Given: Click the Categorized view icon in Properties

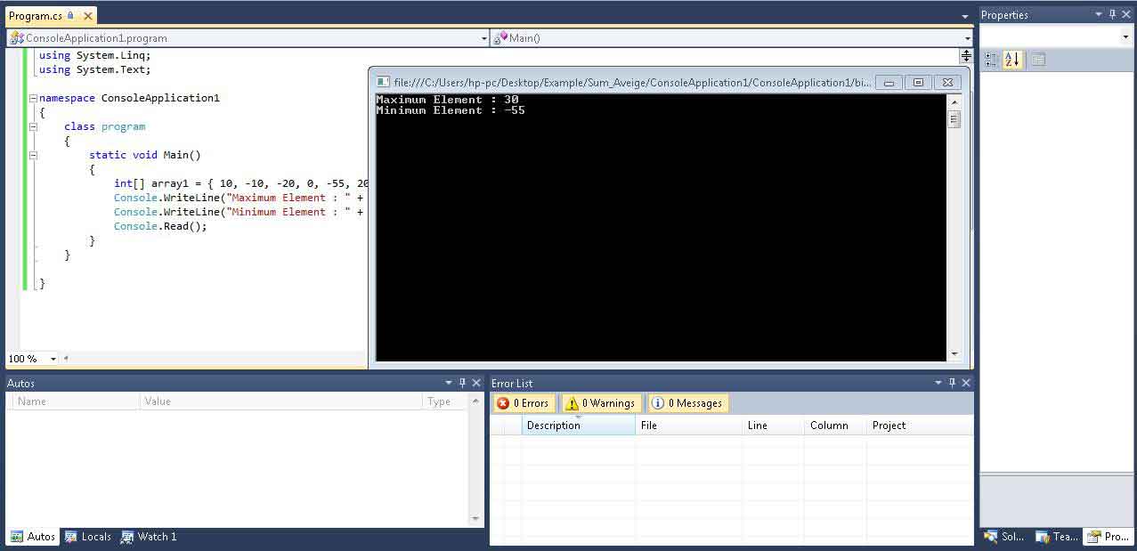Looking at the screenshot, I should 992,60.
